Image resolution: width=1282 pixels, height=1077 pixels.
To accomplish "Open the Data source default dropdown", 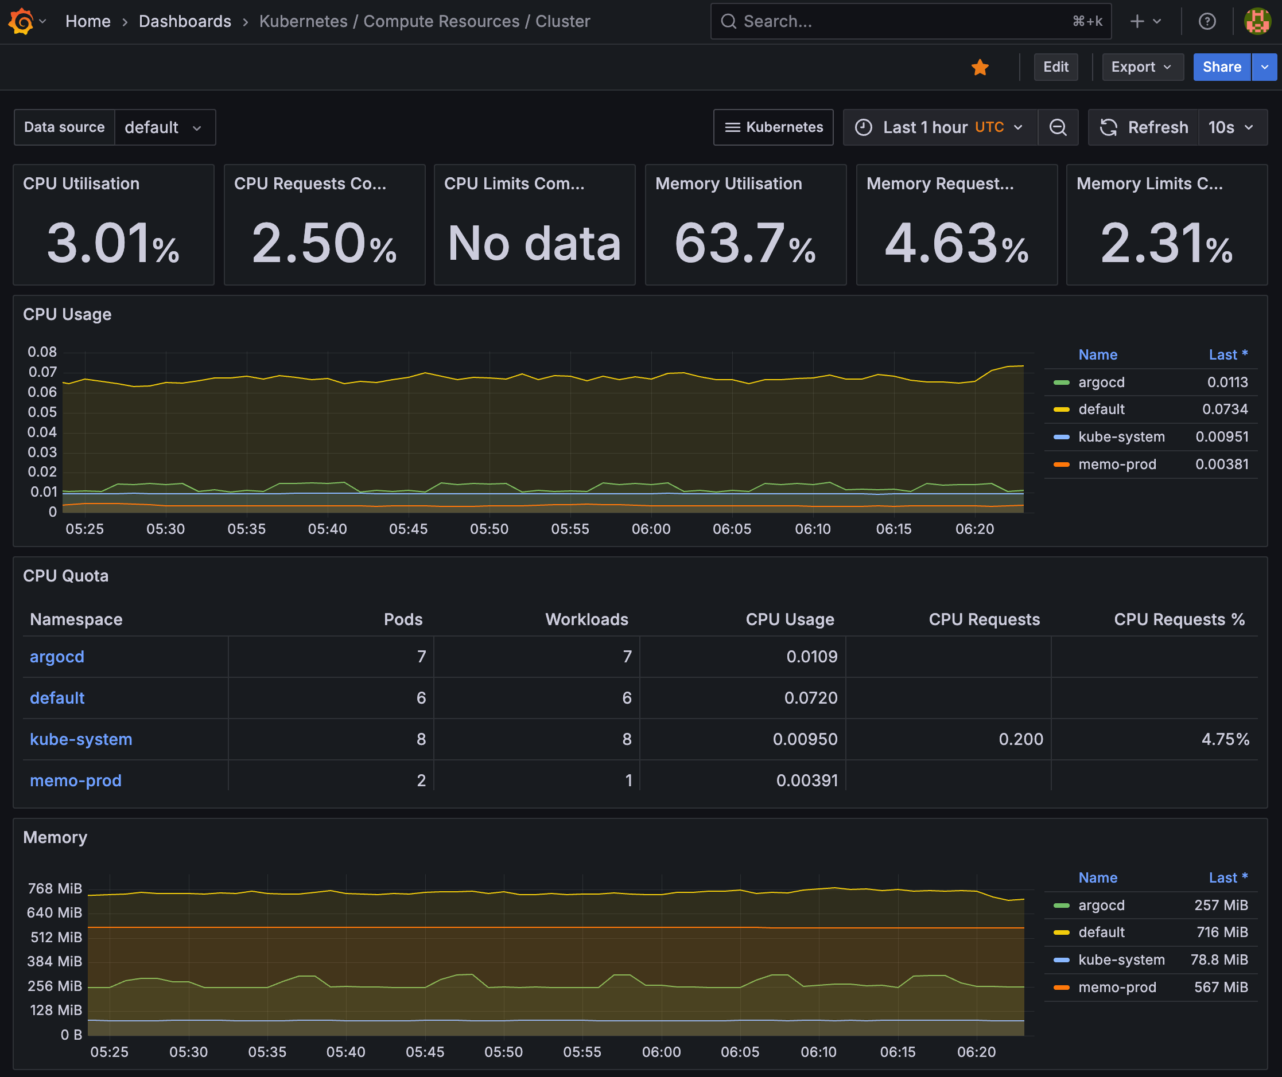I will pos(164,127).
